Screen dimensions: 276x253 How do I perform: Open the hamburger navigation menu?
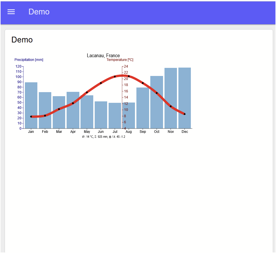pos(11,12)
